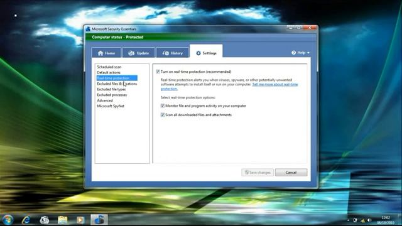Click the taskbar icon beside Internet Explorer
402x226 pixels.
(45, 220)
